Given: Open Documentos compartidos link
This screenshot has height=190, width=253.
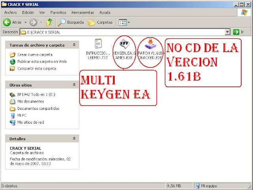Looking at the screenshot, I should point(38,108).
